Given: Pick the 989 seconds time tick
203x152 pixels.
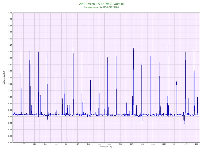Looking at the screenshot, I should coord(153,144).
